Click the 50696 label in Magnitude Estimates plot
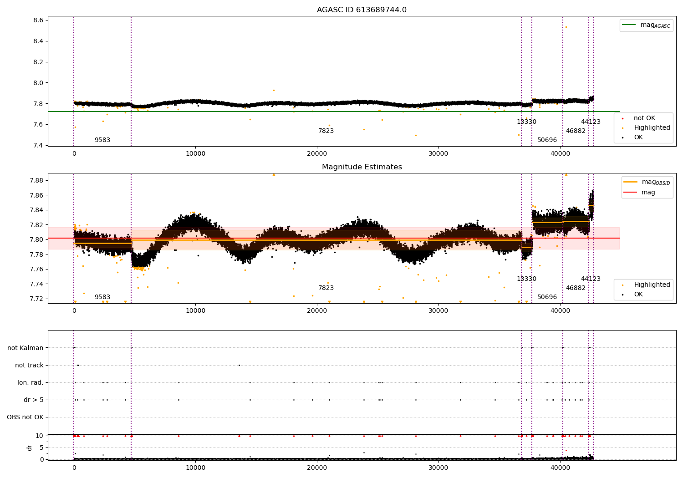This screenshot has width=683, height=478. click(547, 297)
